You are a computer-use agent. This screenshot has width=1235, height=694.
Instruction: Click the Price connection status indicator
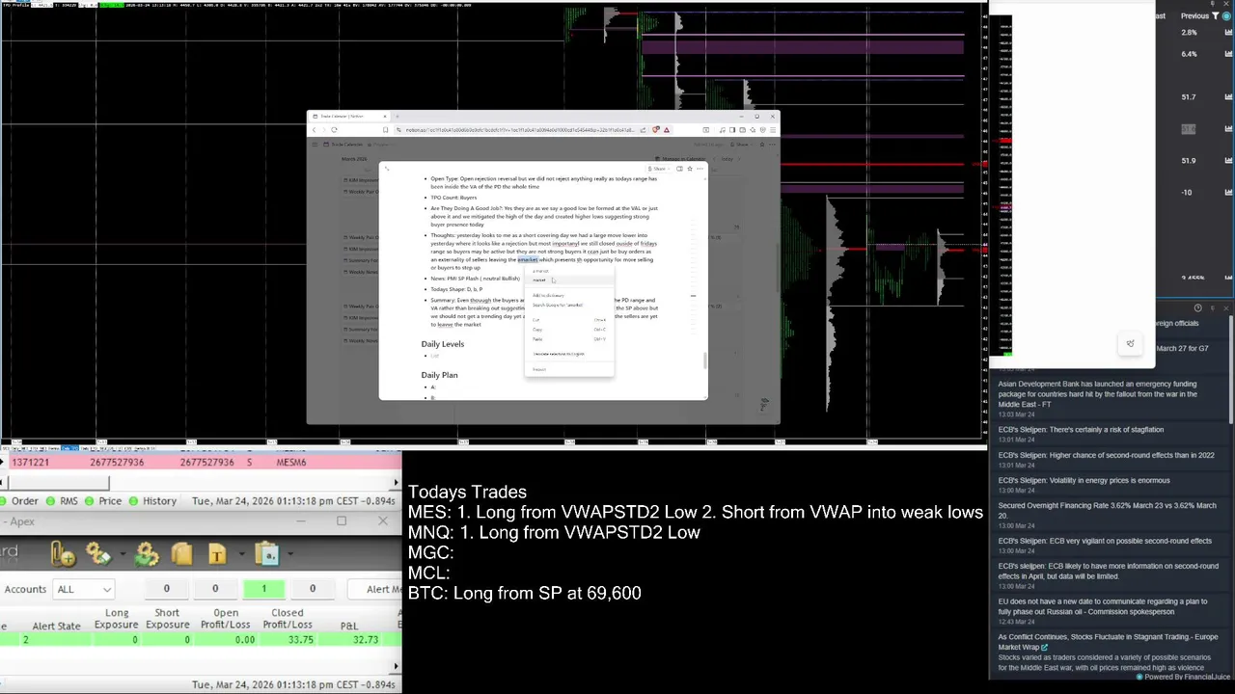coord(103,501)
